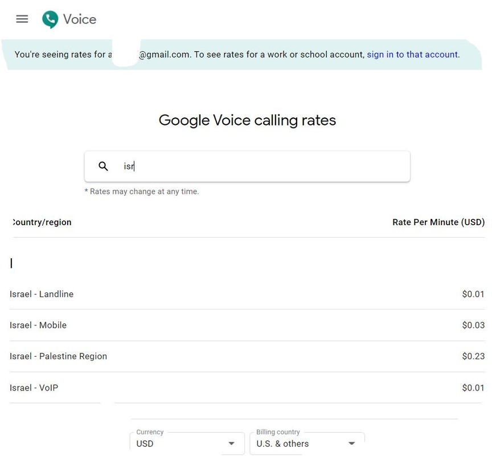Select the Israel - VoIP row
Viewport: 492px width, 456px height.
(247, 388)
